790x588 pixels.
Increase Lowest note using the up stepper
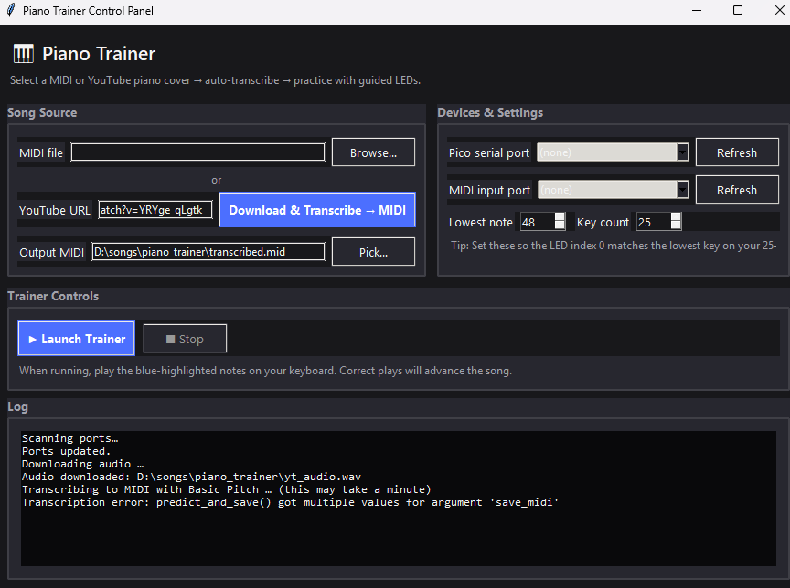[x=561, y=216]
